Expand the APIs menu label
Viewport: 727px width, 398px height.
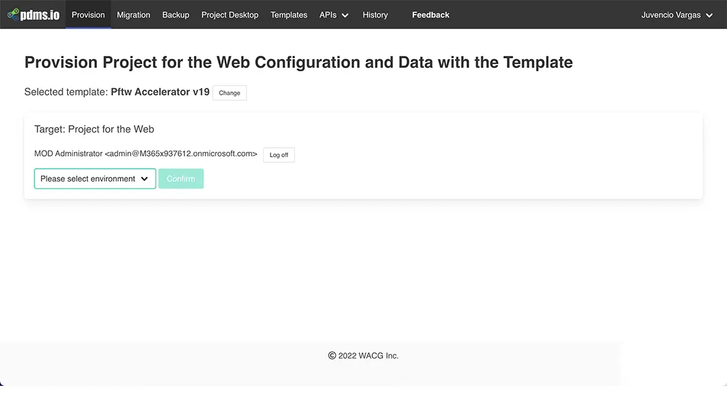point(328,15)
